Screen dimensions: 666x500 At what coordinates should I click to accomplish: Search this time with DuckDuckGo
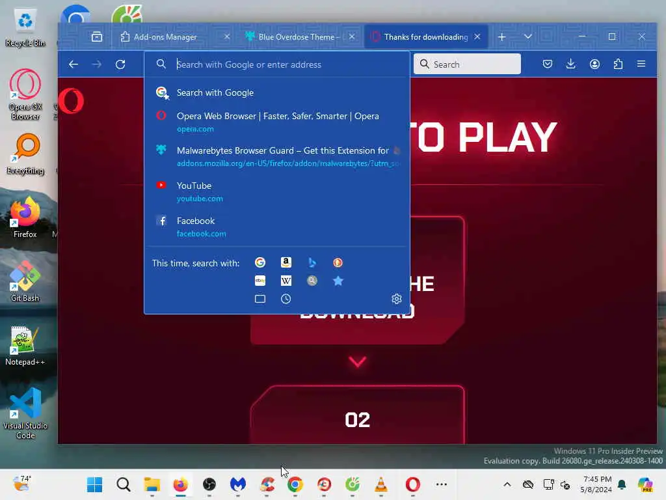coord(338,263)
